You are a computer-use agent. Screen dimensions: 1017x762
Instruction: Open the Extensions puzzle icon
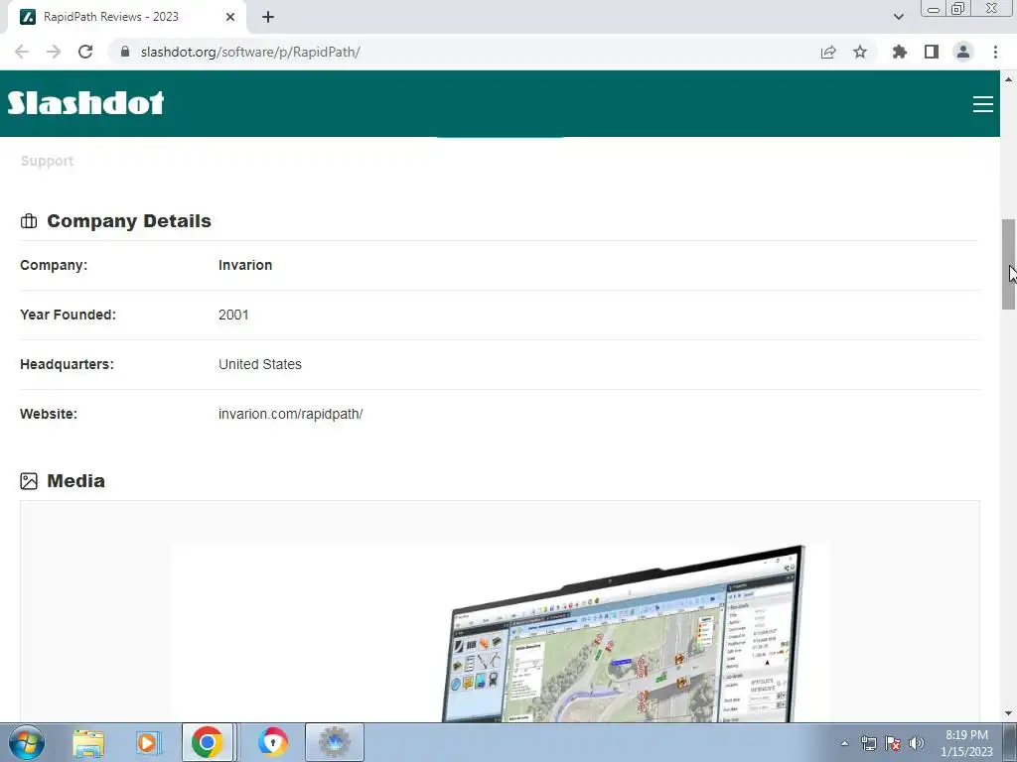pyautogui.click(x=899, y=52)
